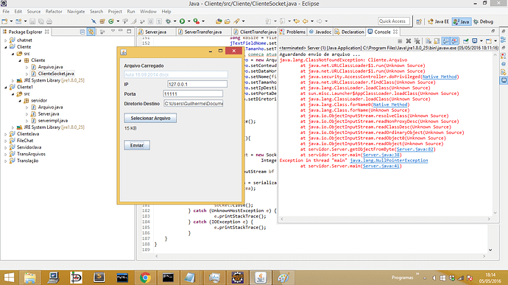Click the Run Last Tool external icon

(197, 21)
